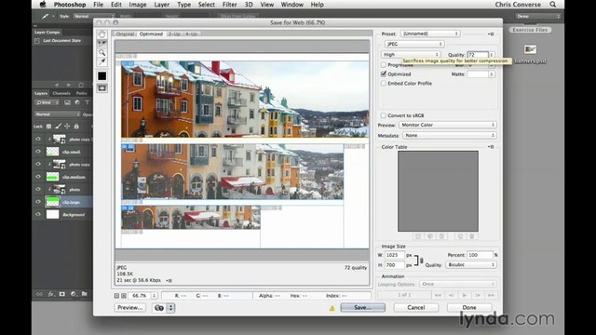Click the Percent field showing 100
This screenshot has width=596, height=335.
480,255
